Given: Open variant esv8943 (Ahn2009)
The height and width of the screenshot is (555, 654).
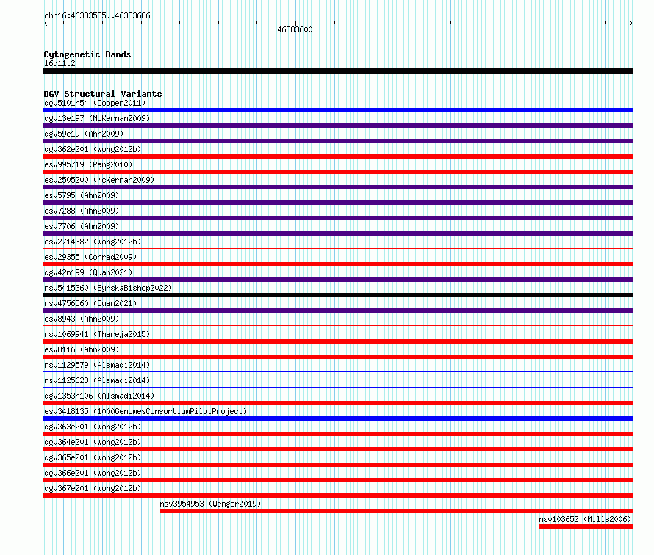Looking at the screenshot, I should (82, 319).
